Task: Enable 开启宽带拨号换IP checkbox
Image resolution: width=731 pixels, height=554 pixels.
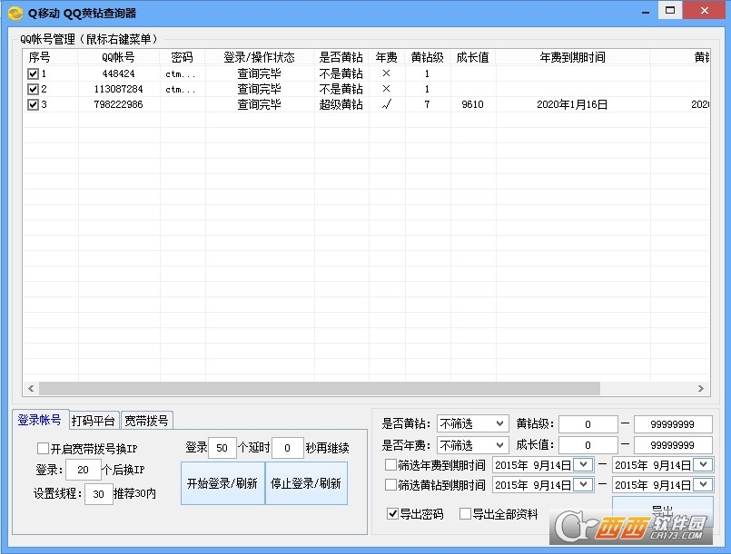Action: [x=43, y=448]
